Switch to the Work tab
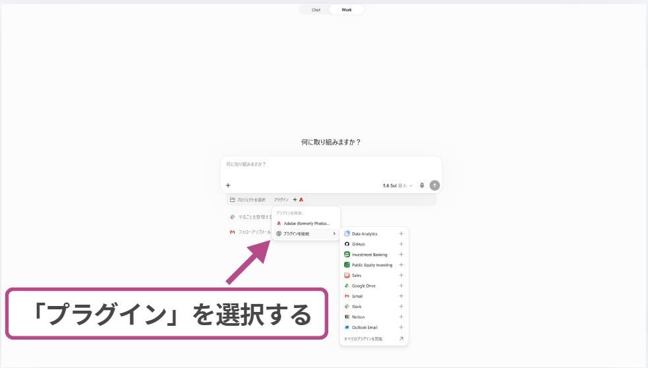This screenshot has height=368, width=648. [346, 10]
